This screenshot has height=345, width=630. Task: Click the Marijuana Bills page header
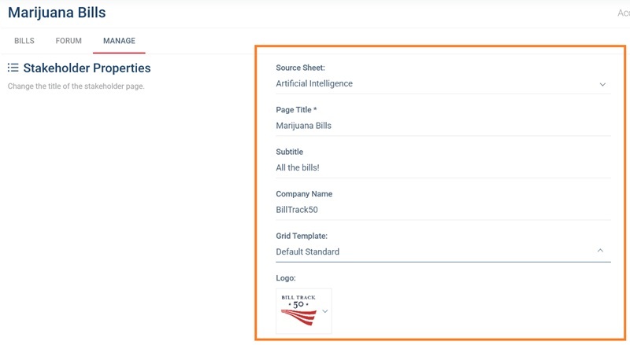point(57,13)
